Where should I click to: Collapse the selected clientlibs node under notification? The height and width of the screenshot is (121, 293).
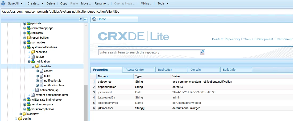pyautogui.click(x=33, y=66)
